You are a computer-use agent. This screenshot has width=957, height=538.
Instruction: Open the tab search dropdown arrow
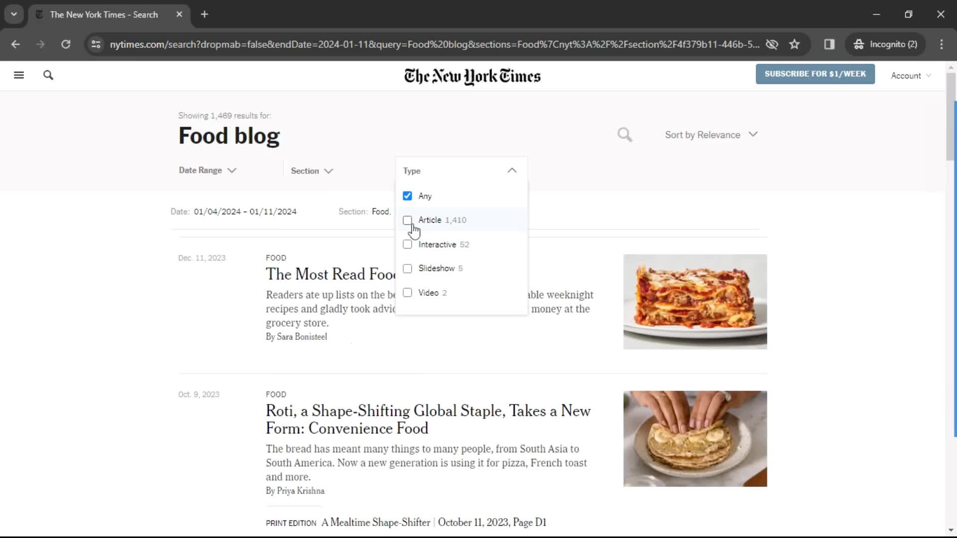coord(14,14)
